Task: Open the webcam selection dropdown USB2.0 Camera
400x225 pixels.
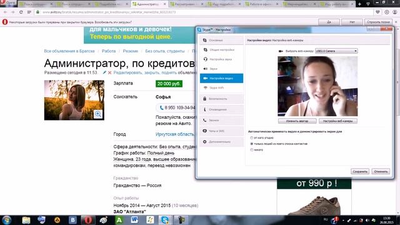Action: click(336, 51)
